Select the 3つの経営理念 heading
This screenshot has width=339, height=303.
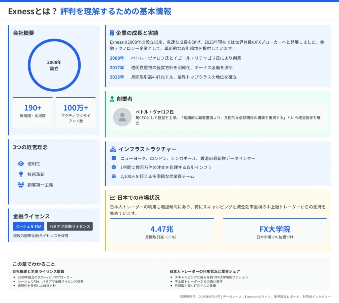pyautogui.click(x=30, y=147)
